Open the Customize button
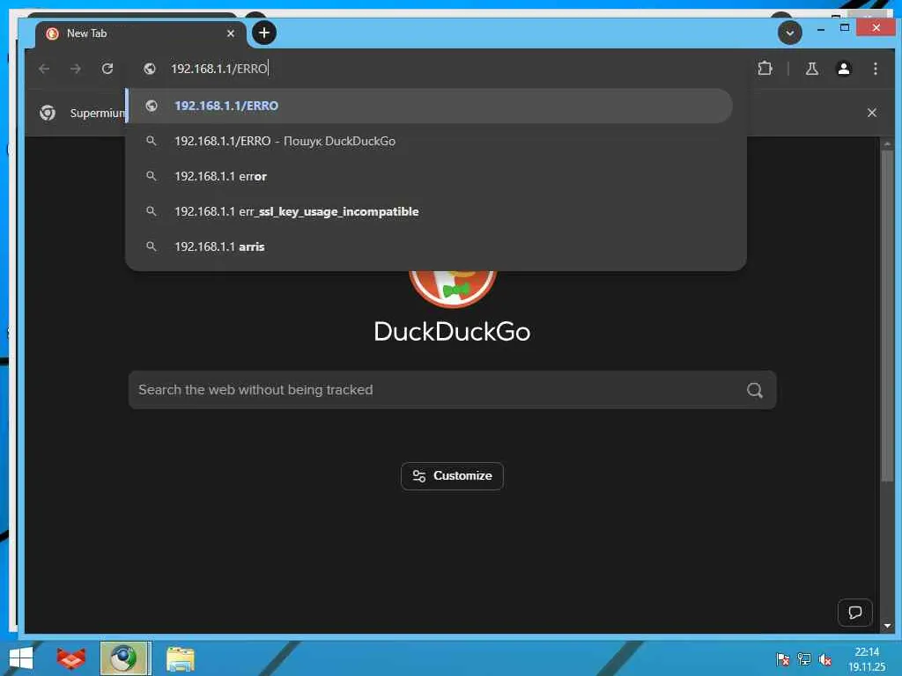The width and height of the screenshot is (902, 676). point(452,476)
